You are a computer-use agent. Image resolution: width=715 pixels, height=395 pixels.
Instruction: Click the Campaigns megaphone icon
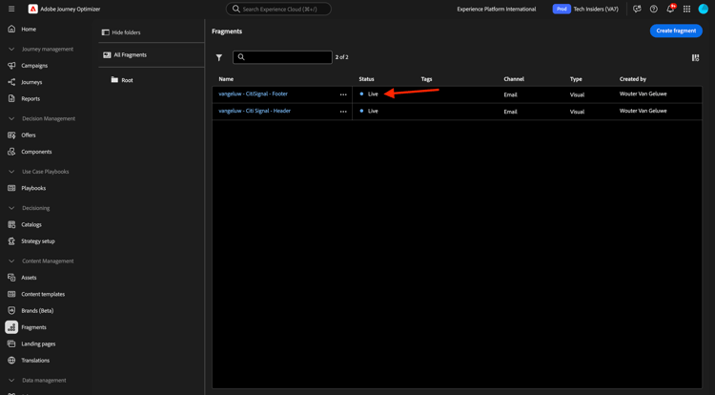point(11,65)
